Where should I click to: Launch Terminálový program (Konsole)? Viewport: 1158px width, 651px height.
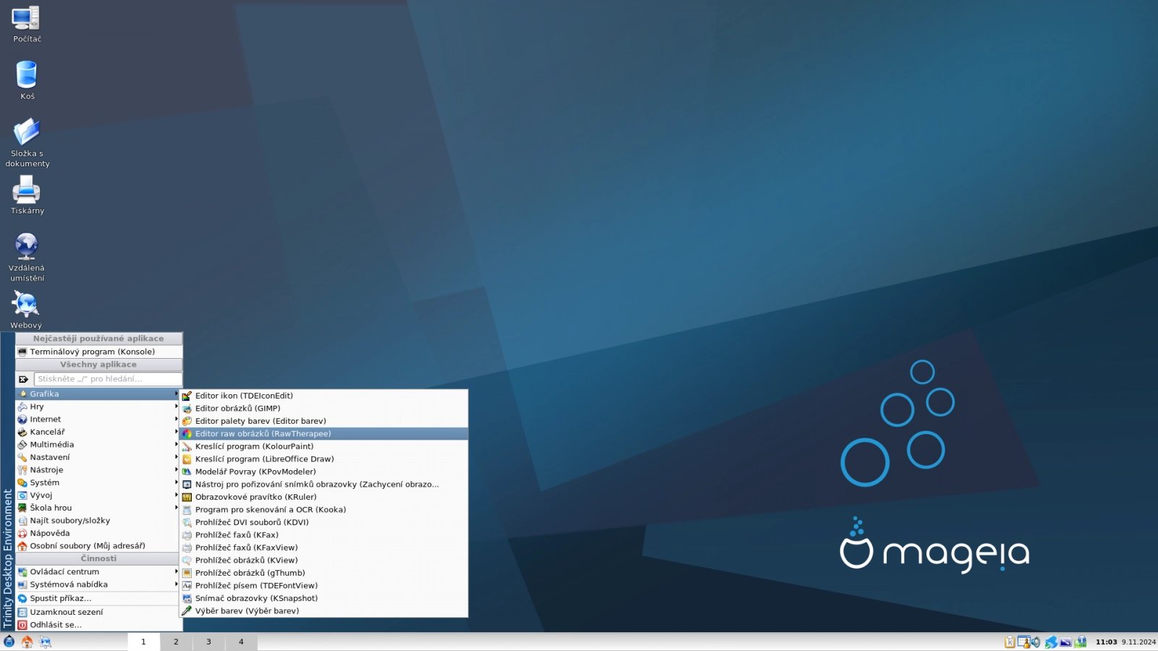tap(98, 352)
